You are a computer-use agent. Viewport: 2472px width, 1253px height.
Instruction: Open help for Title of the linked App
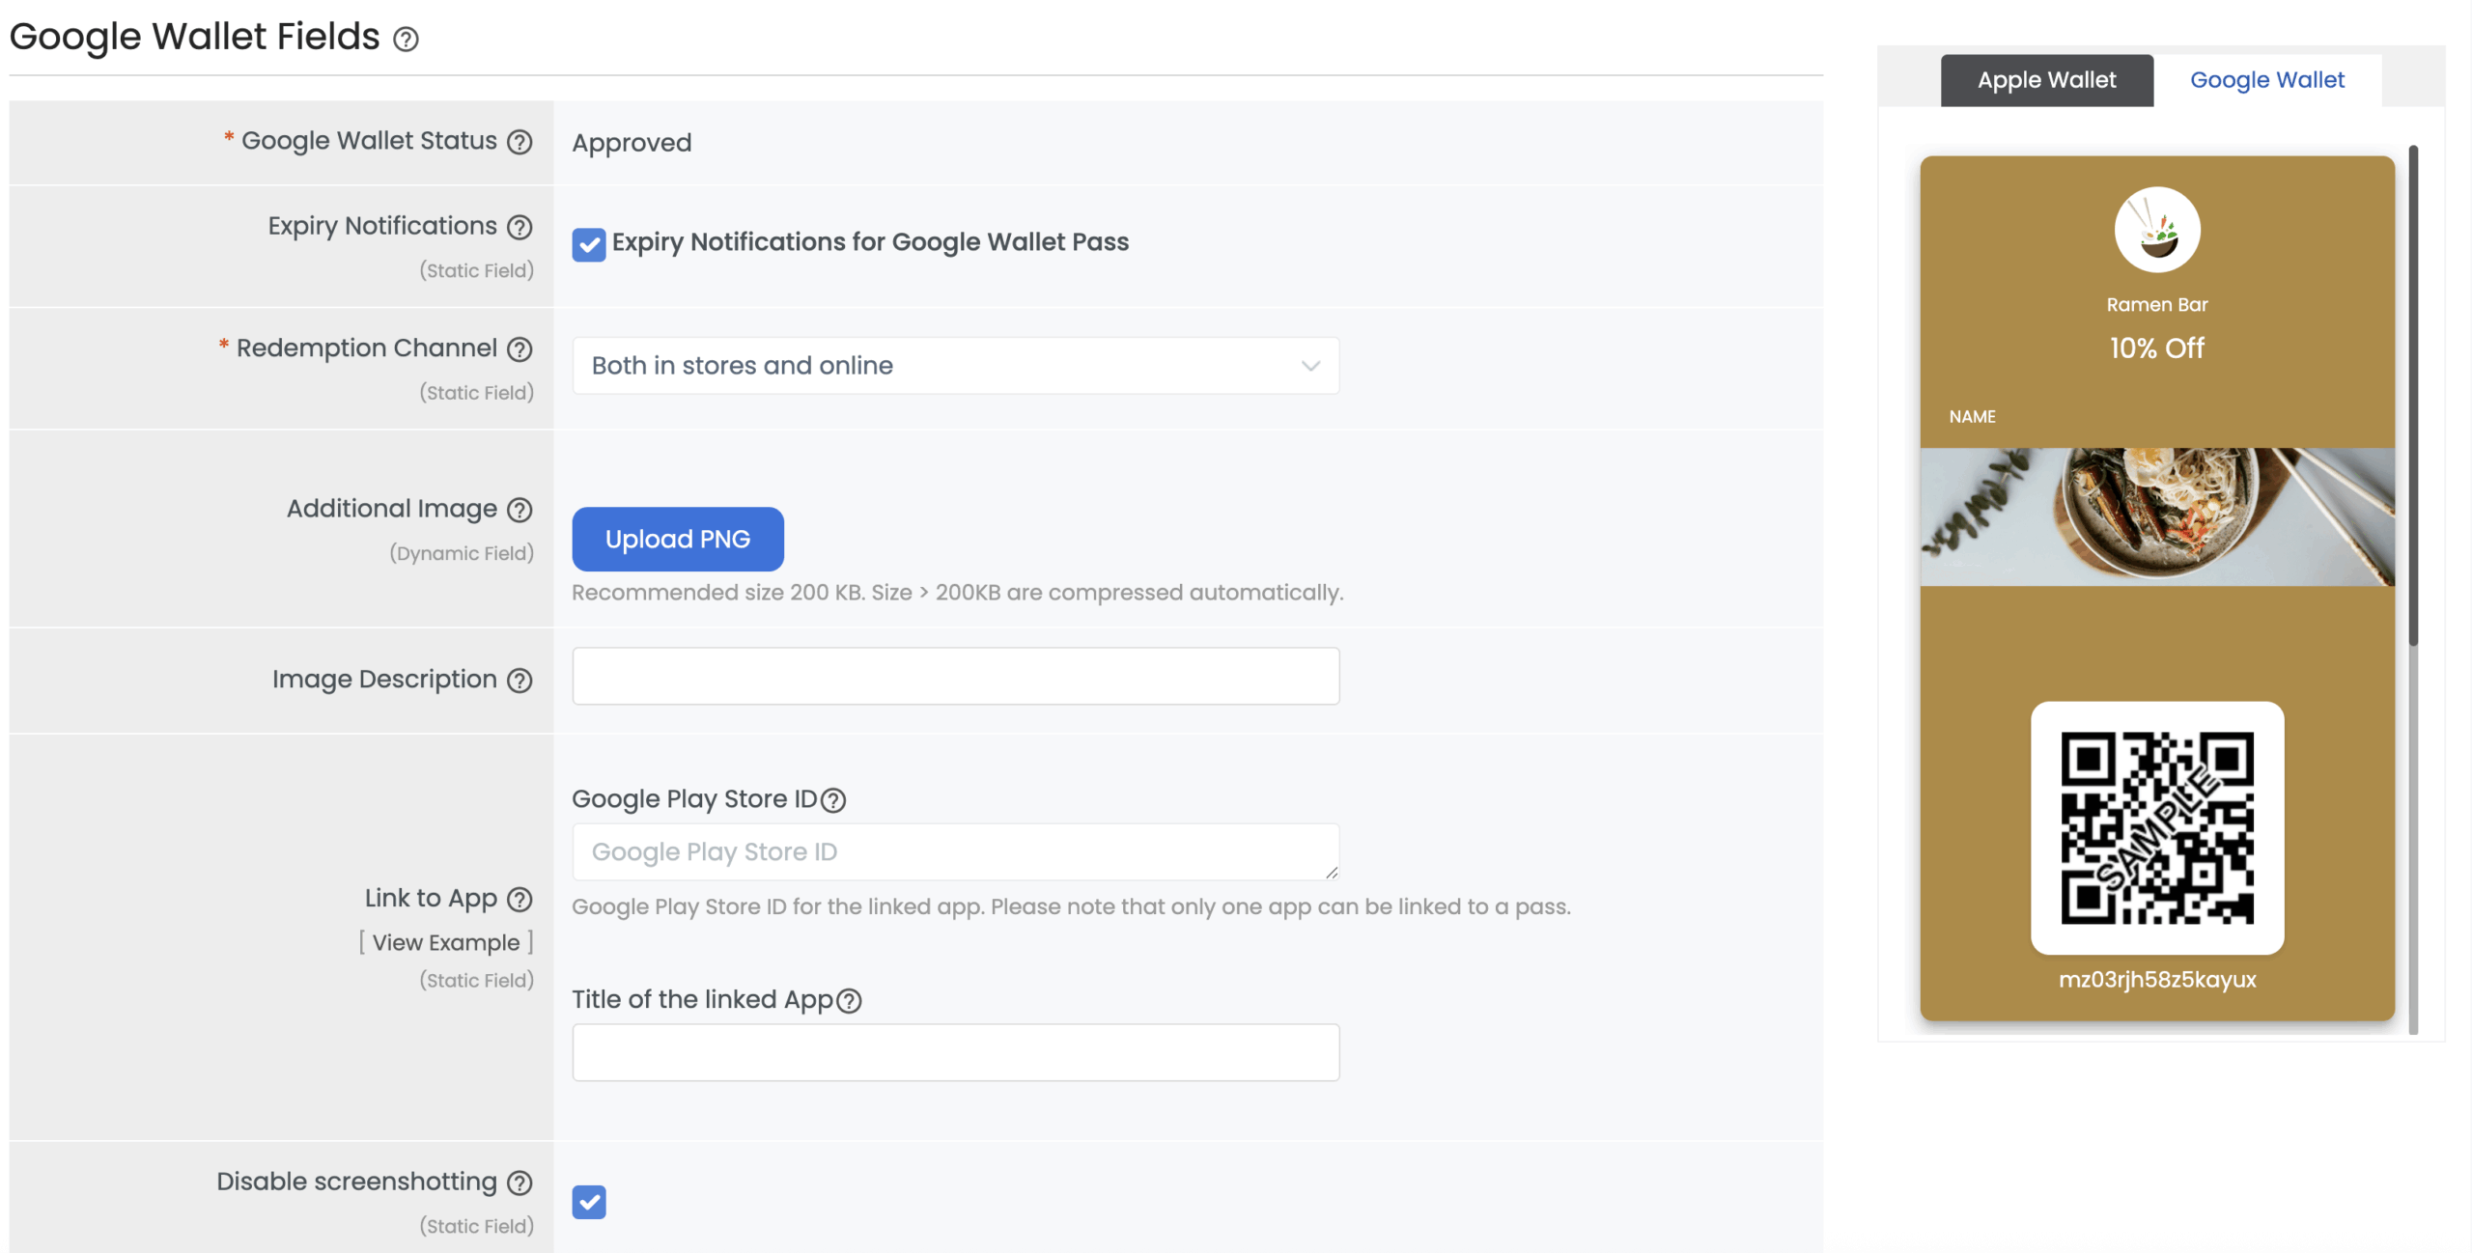850,1001
